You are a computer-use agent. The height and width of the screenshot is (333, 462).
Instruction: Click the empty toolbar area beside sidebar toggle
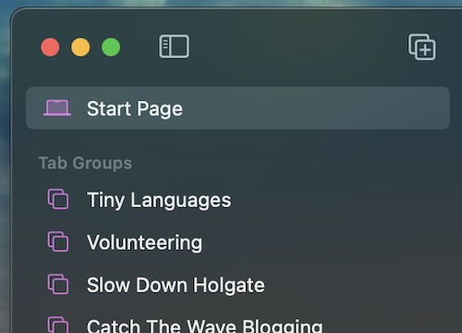click(x=296, y=47)
